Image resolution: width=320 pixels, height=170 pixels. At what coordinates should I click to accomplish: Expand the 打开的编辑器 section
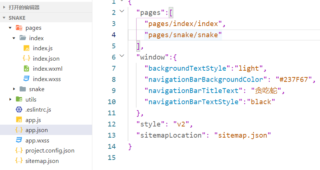(4, 7)
